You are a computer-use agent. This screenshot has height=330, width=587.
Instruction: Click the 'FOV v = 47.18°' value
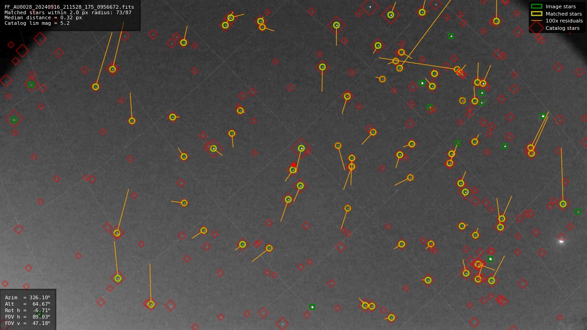pyautogui.click(x=28, y=323)
